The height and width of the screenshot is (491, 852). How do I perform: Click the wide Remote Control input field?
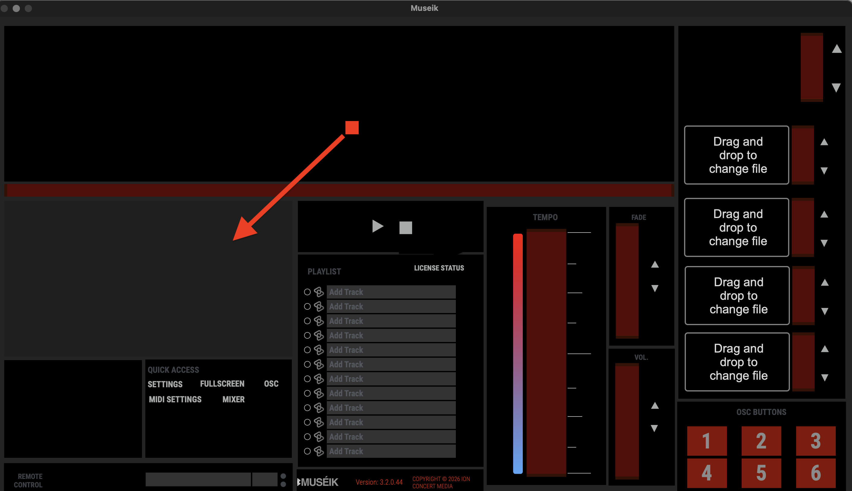(198, 480)
